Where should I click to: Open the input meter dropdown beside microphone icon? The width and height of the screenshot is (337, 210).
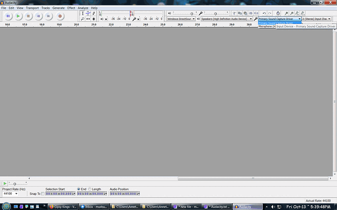138,19
